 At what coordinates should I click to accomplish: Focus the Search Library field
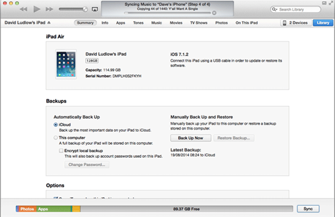[296, 9]
